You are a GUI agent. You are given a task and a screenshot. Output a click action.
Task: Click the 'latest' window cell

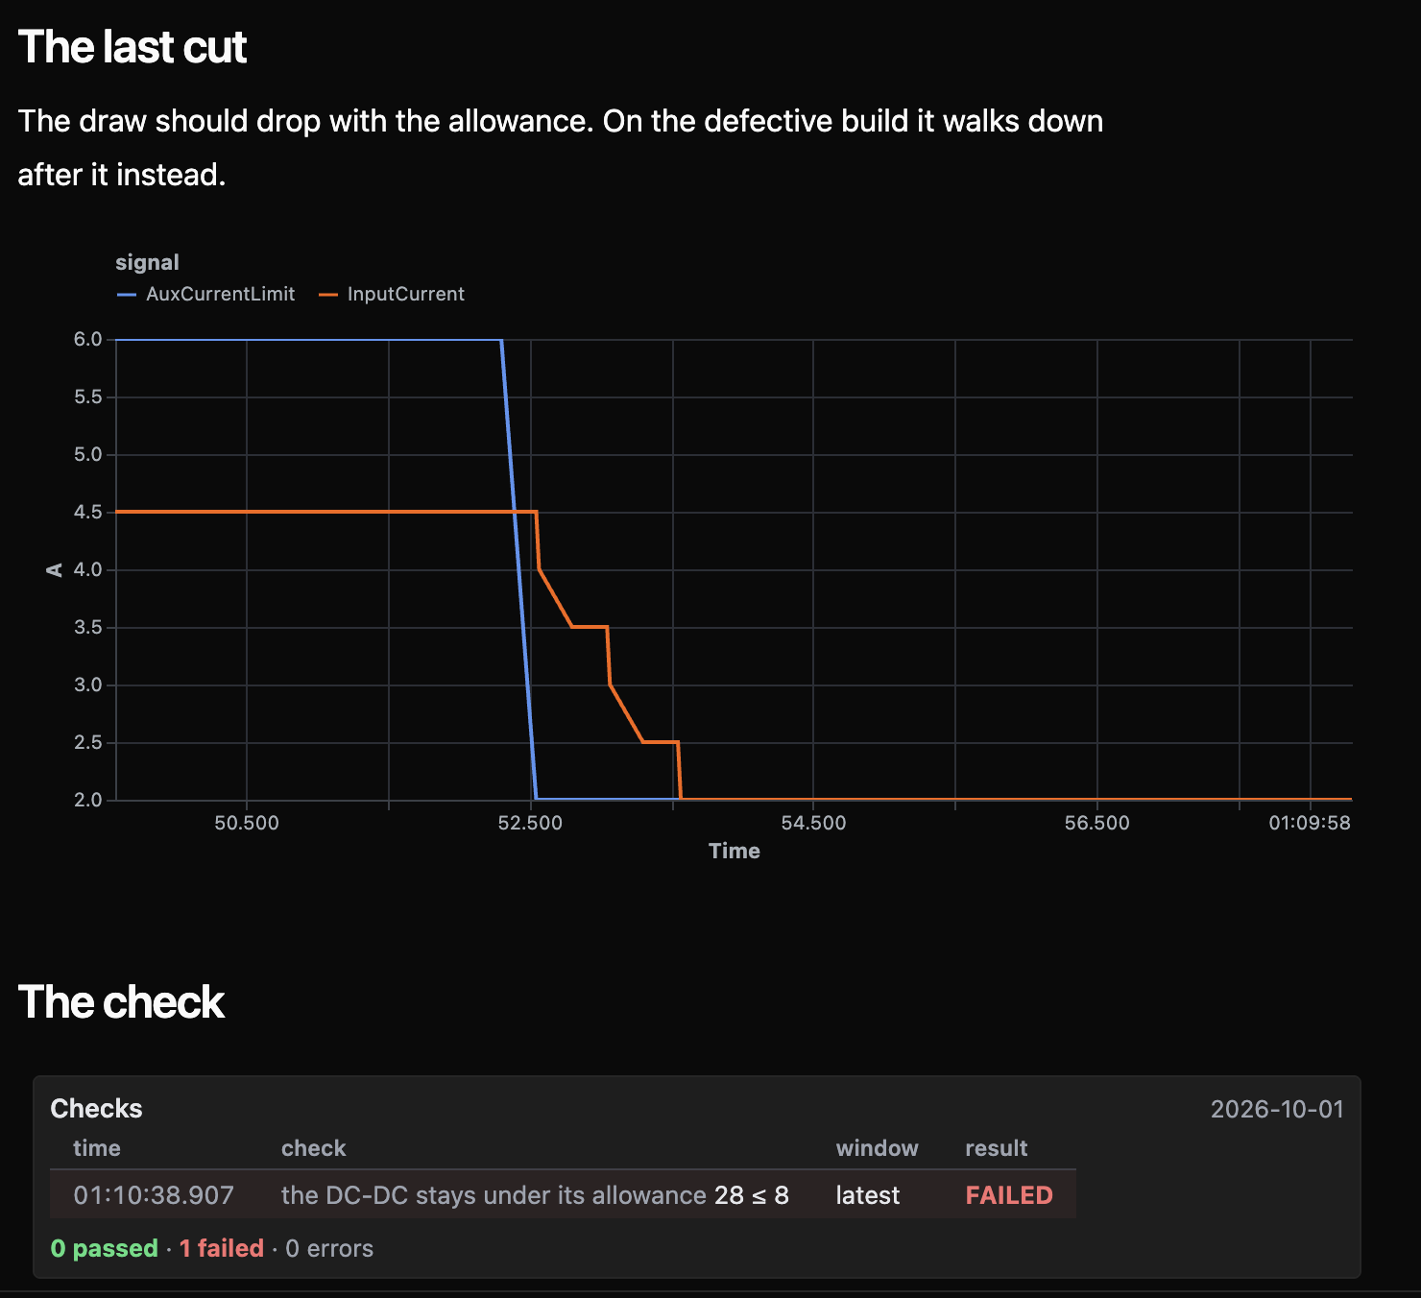click(x=868, y=1195)
